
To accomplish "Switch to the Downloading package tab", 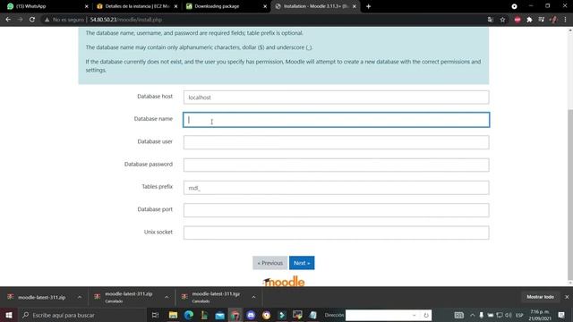I will point(226,6).
